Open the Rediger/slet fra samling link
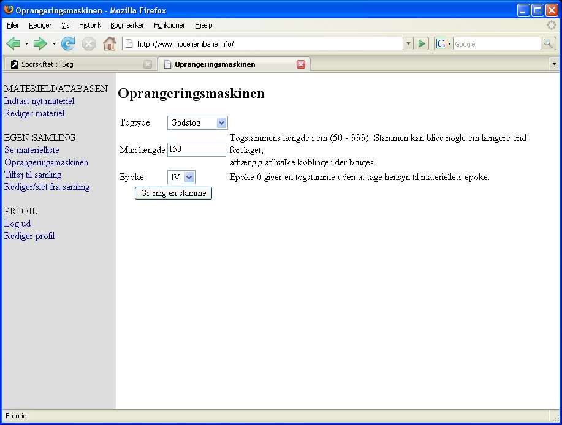 [x=47, y=187]
